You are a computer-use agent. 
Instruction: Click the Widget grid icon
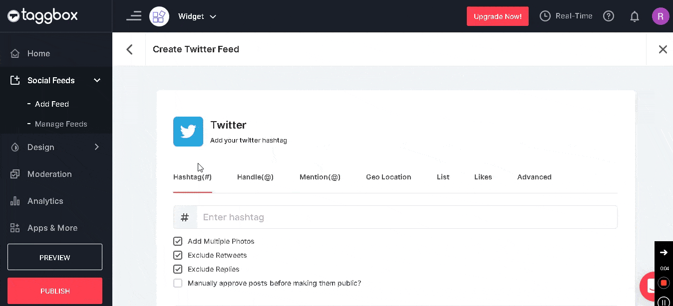pos(159,16)
